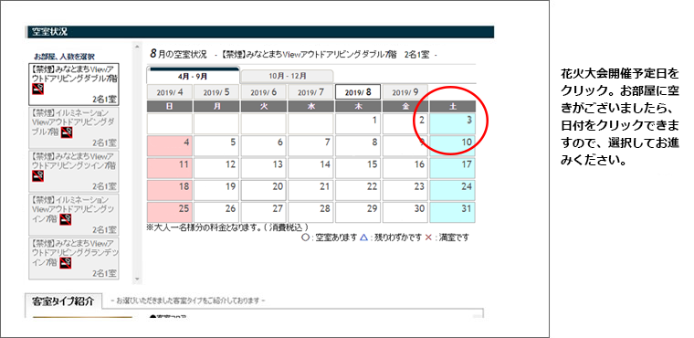Select August 15 date cell
Viewport: 694px width, 338px height.
tap(358, 168)
